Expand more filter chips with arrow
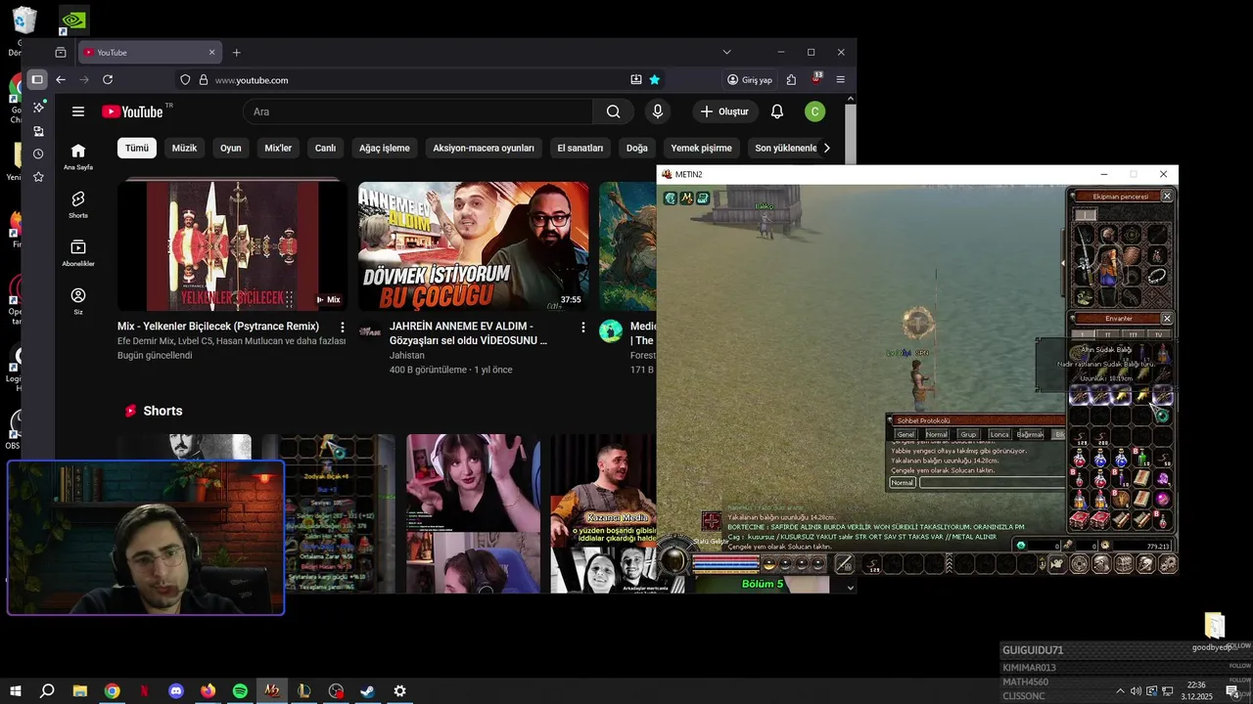Image resolution: width=1253 pixels, height=704 pixels. (826, 148)
